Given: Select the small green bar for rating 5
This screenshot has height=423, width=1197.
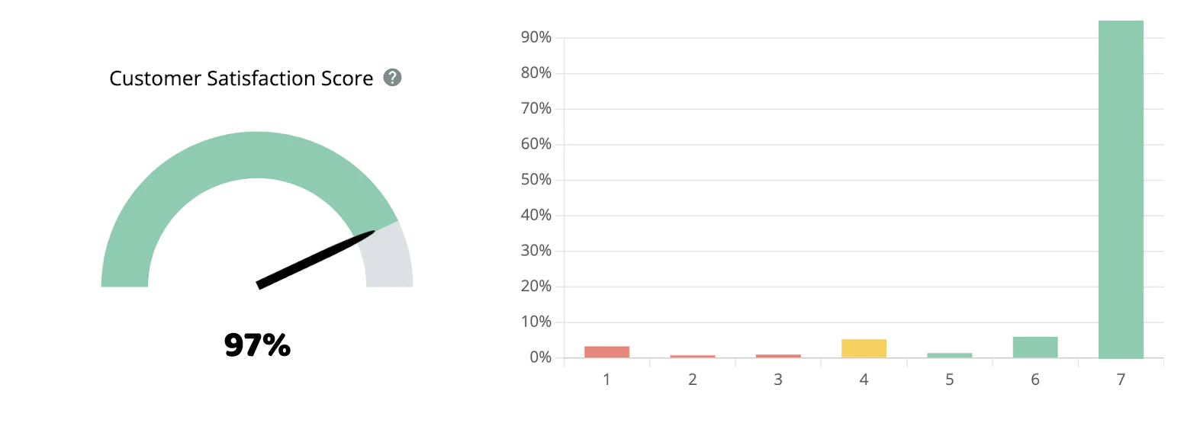Looking at the screenshot, I should [x=949, y=355].
